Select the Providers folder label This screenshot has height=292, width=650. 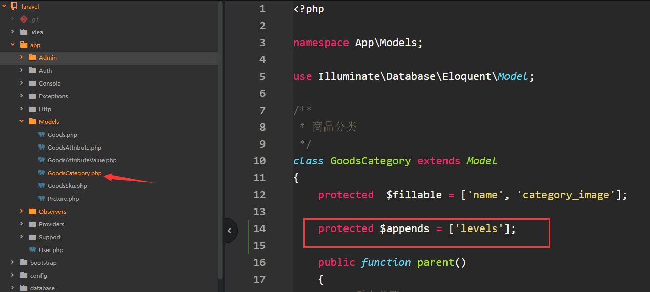(52, 224)
